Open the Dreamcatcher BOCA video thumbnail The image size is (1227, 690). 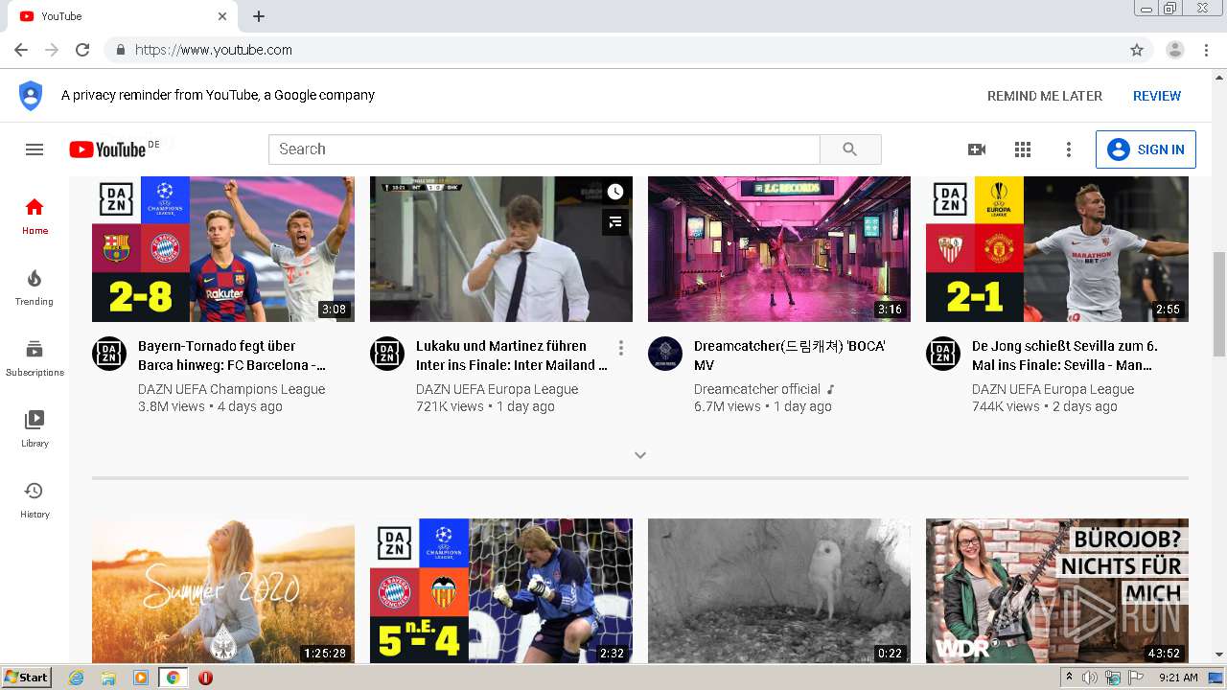[x=779, y=249]
